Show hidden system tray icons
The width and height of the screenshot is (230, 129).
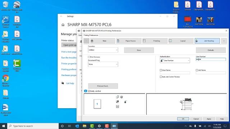coord(186,126)
